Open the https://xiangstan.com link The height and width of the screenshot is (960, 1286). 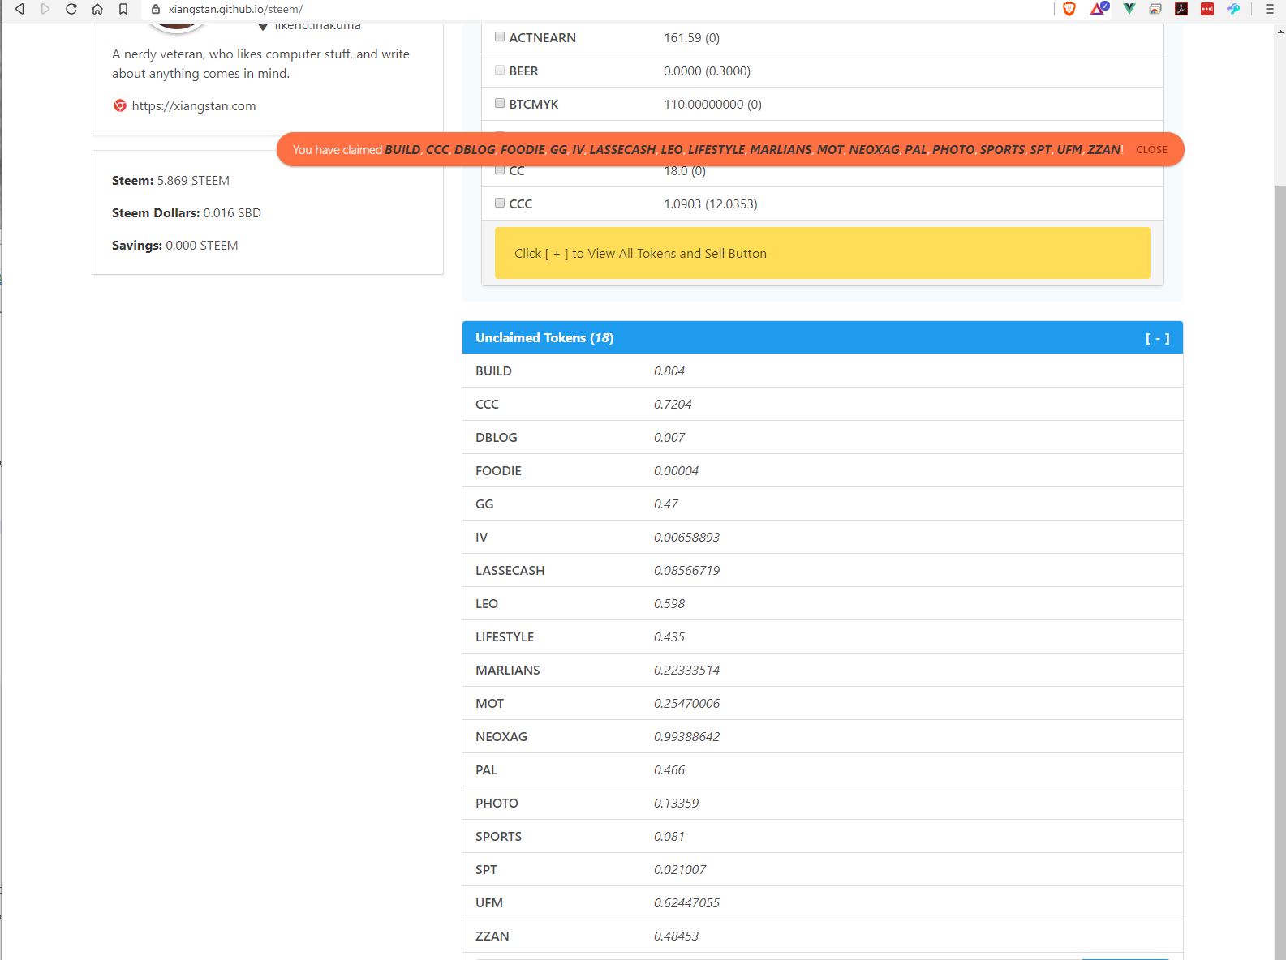point(194,105)
